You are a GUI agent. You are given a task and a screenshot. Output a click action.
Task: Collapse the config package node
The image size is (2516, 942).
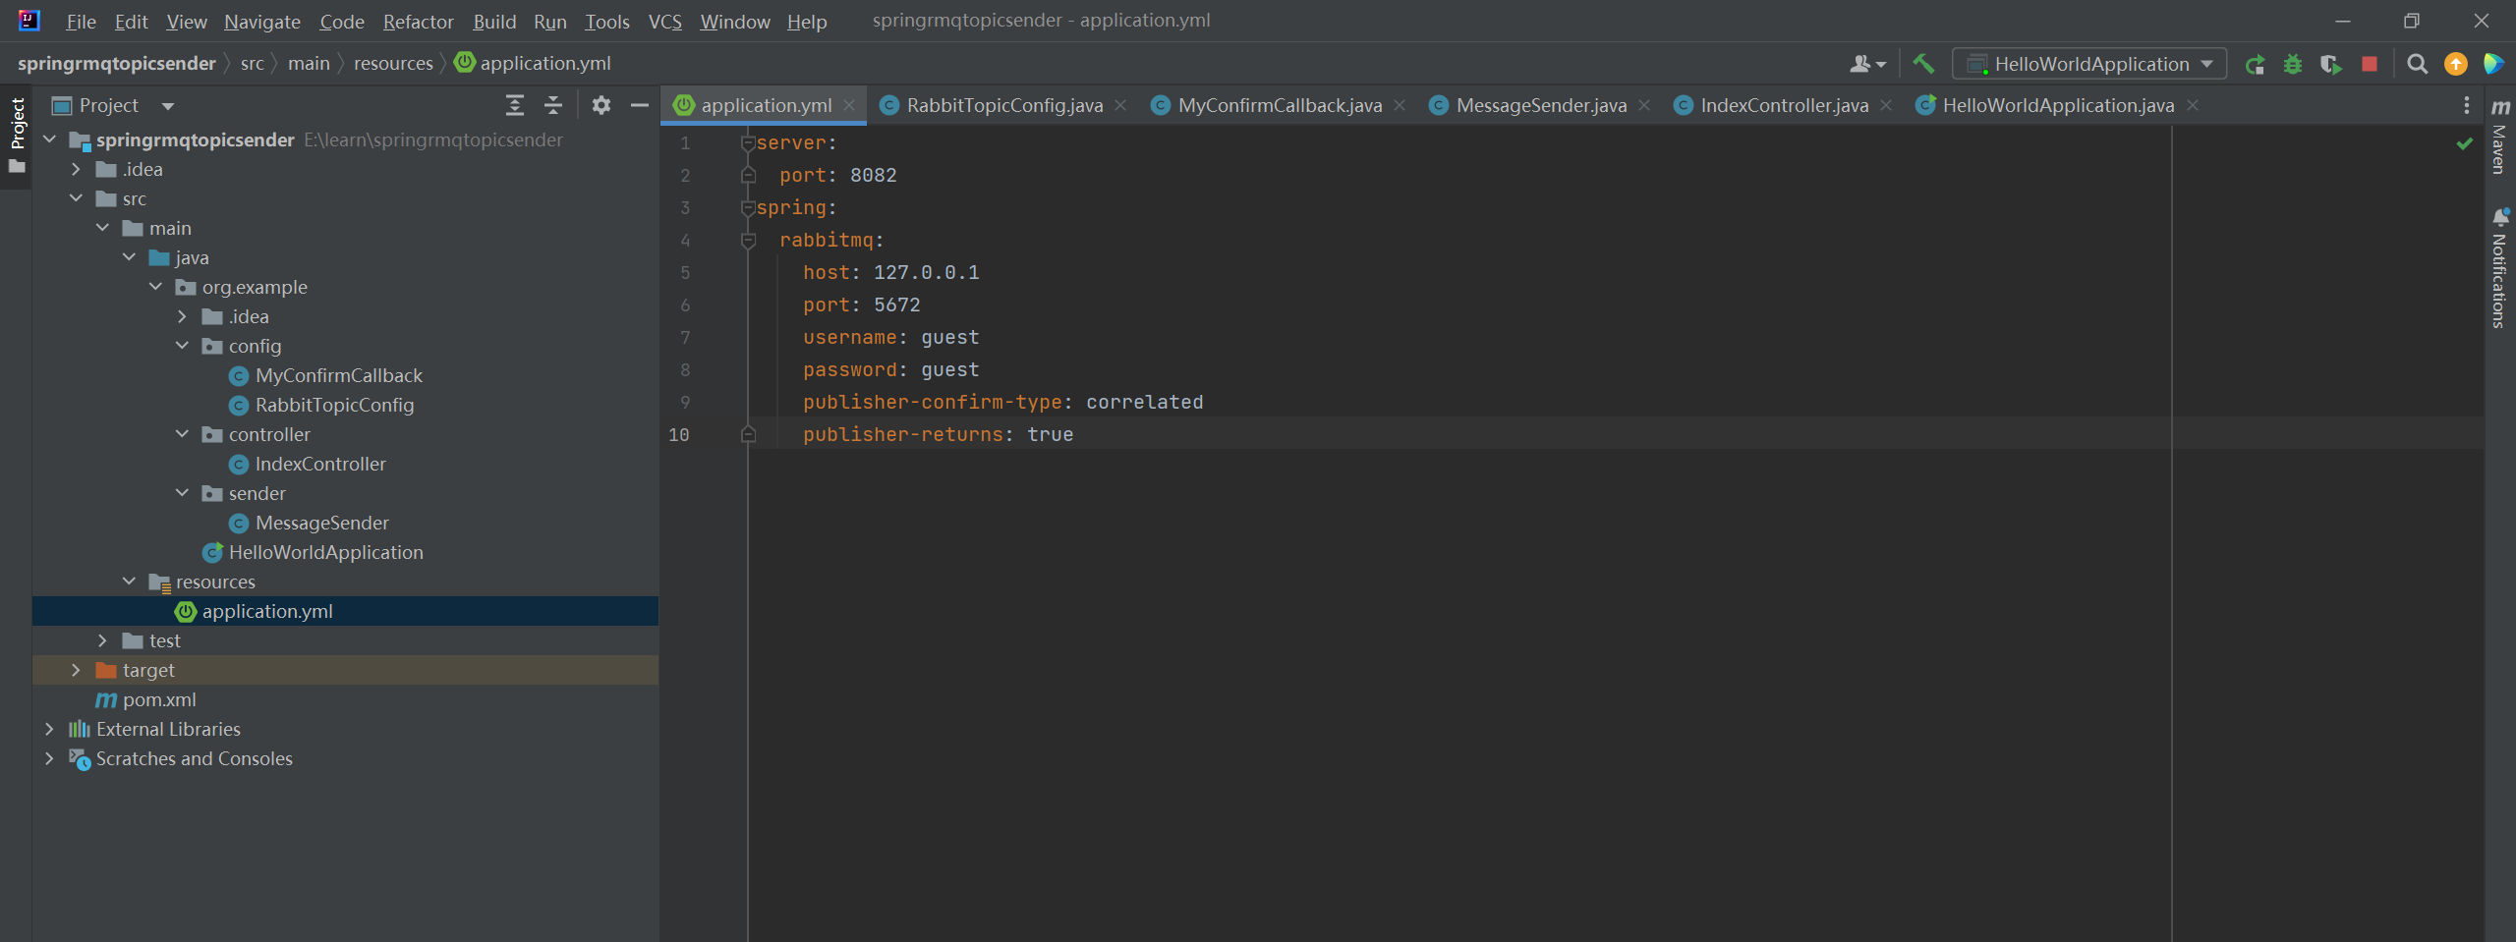coord(182,346)
